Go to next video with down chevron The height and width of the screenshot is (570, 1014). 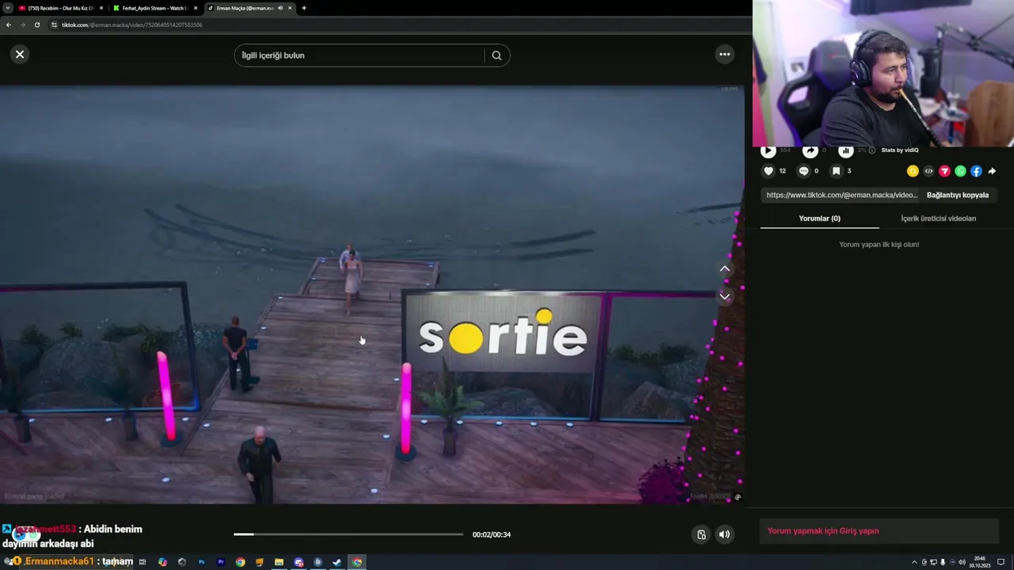pos(725,296)
